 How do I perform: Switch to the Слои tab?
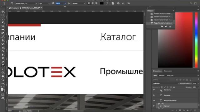[155, 75]
